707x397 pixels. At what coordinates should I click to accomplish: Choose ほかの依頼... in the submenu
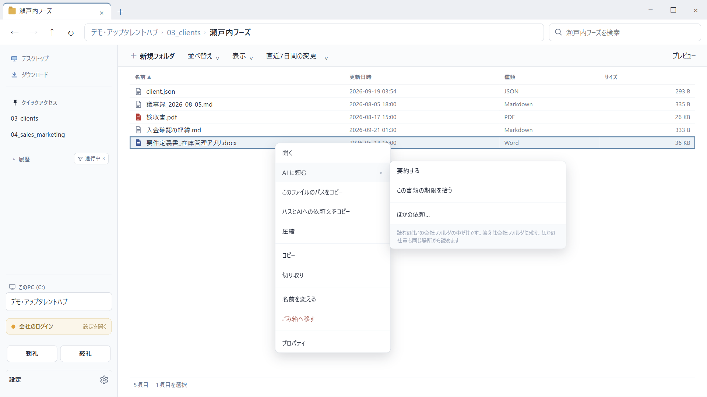point(478,215)
